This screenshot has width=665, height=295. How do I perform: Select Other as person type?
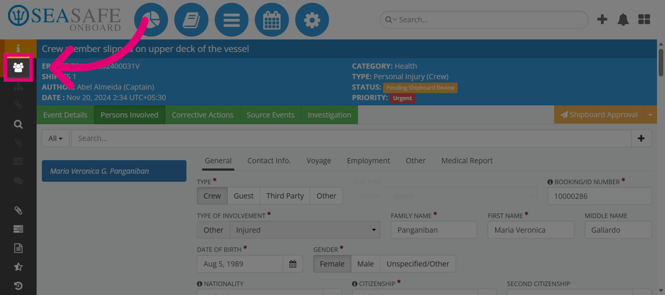click(x=326, y=196)
